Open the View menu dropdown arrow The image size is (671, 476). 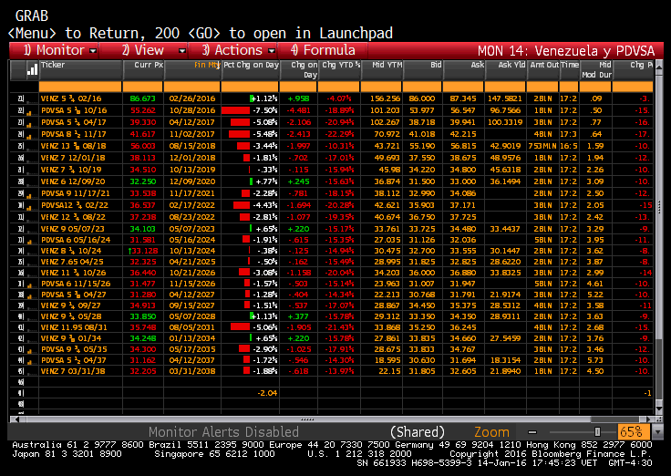tap(182, 51)
